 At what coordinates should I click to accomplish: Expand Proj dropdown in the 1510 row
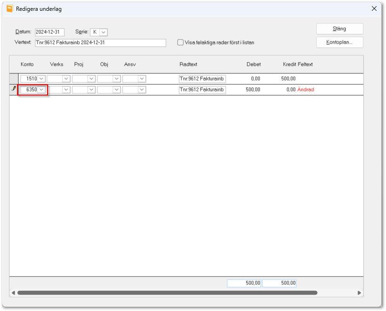(91, 79)
